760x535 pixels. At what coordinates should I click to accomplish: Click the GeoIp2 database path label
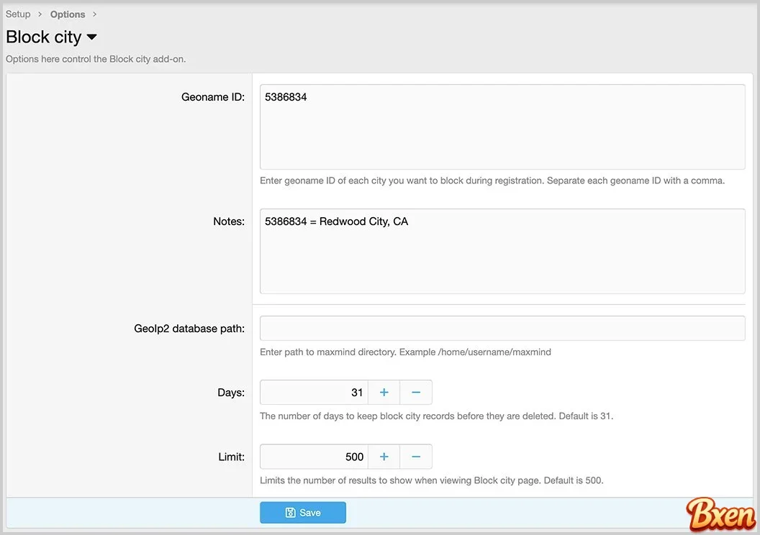(189, 329)
